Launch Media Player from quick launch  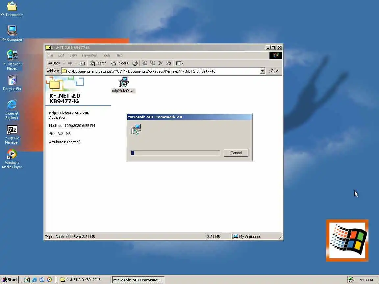coord(49,280)
